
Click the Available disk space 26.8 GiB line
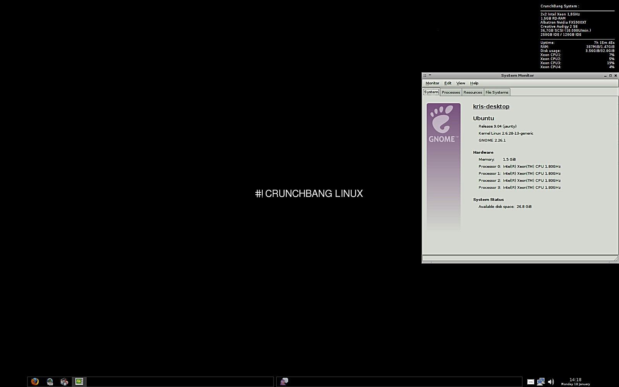(x=505, y=207)
